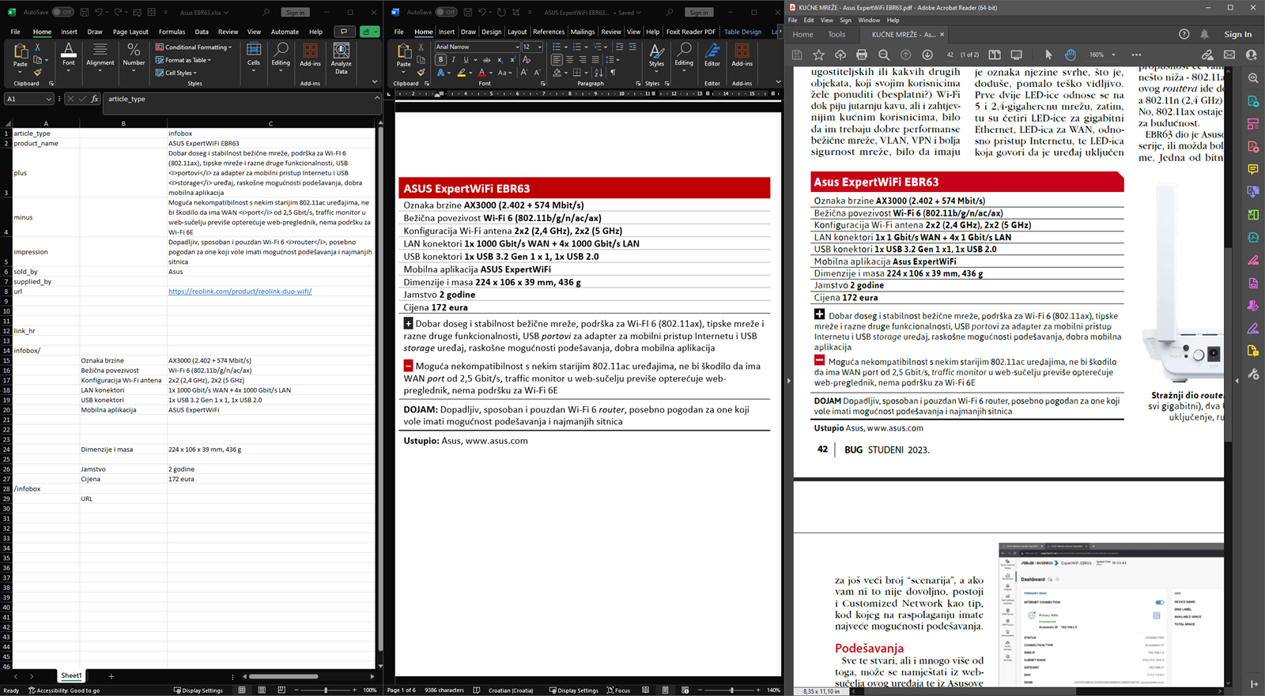
Task: Expand the Excel formula bar
Action: [376, 98]
